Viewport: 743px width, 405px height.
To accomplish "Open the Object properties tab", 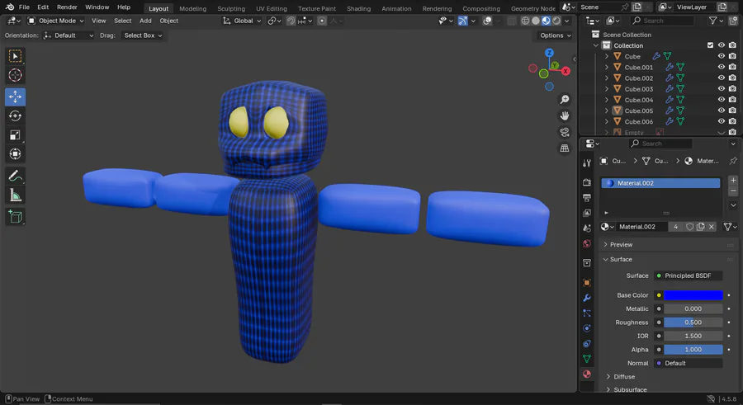I will [x=587, y=283].
